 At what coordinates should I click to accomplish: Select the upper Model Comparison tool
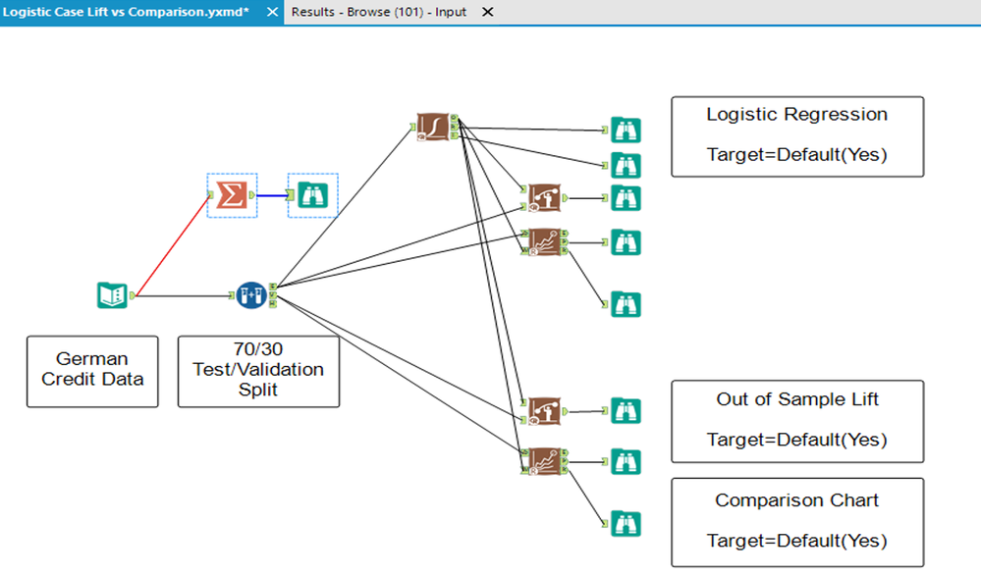[x=544, y=242]
